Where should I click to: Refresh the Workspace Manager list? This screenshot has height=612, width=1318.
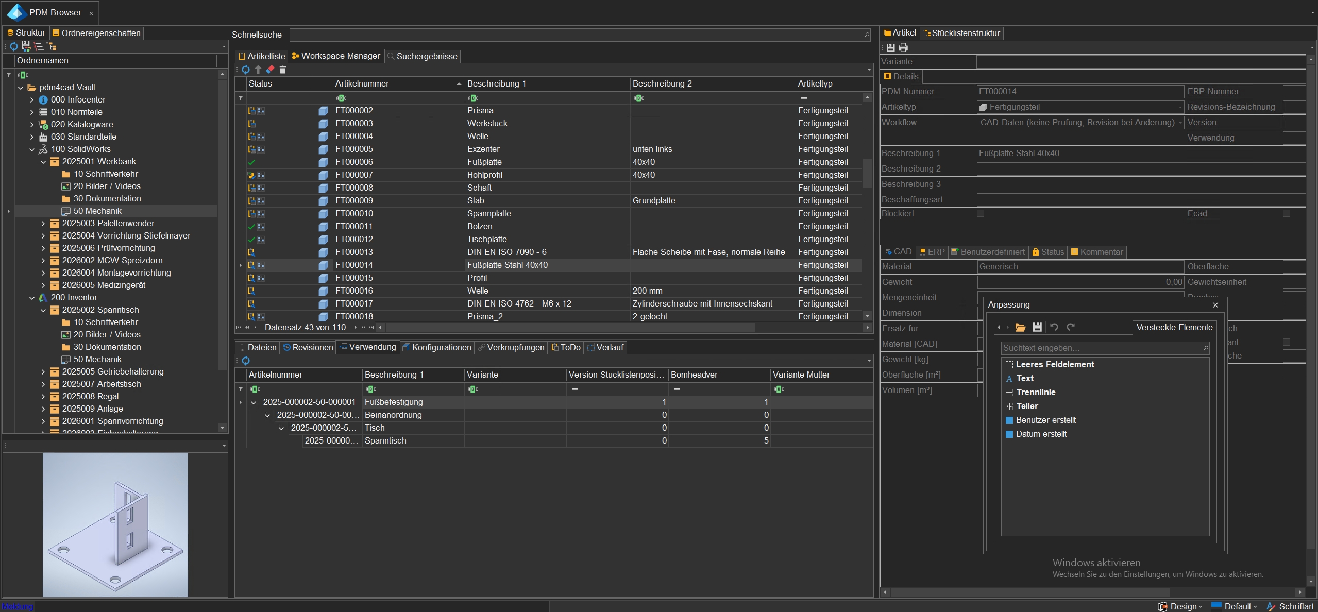coord(246,70)
